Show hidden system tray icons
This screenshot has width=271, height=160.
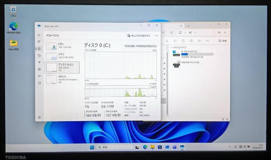click(x=230, y=147)
